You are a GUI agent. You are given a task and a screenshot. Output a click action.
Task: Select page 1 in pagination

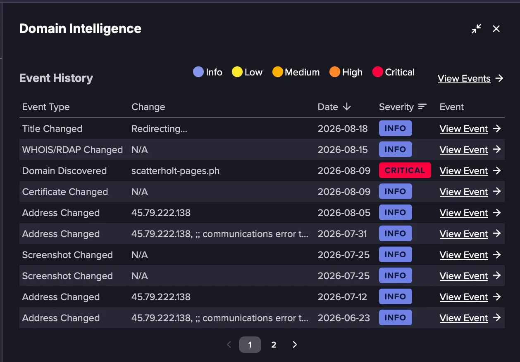[250, 345]
